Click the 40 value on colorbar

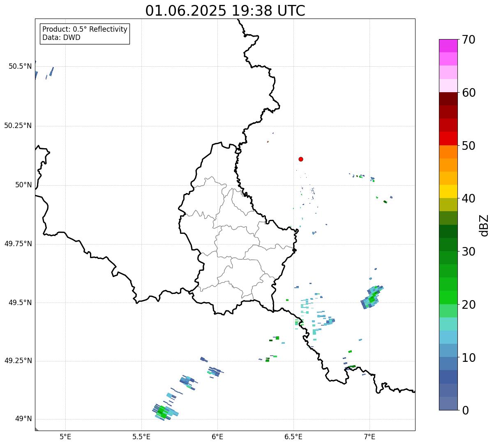coord(469,198)
